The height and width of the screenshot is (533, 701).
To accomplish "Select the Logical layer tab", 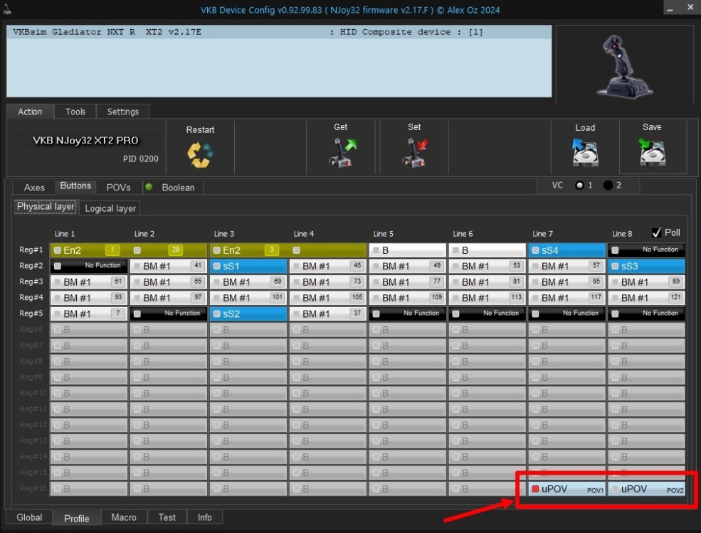I will (110, 208).
